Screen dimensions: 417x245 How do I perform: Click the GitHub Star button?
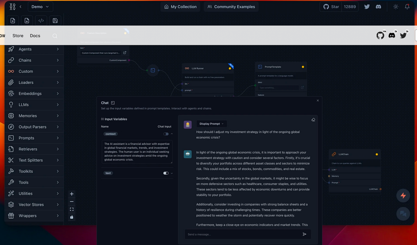330,6
